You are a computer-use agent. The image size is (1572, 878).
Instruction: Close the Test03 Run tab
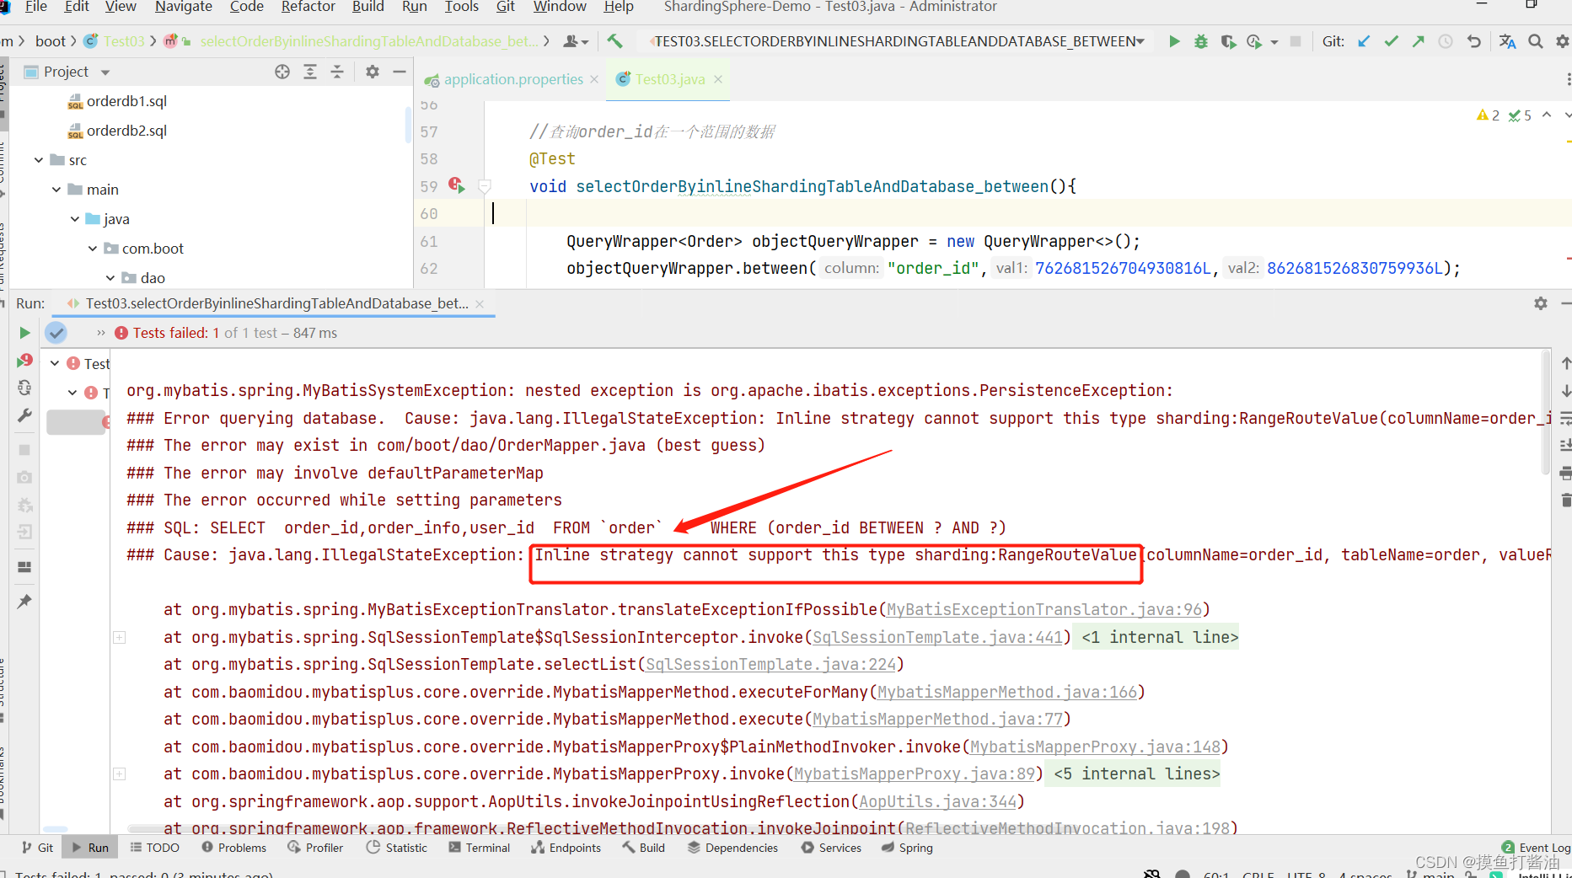pyautogui.click(x=480, y=303)
